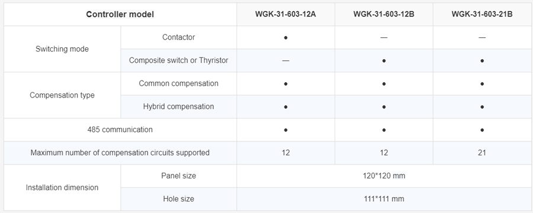Click the 120*120 mm value cell
Screen dimensions: 533x213
(384, 176)
